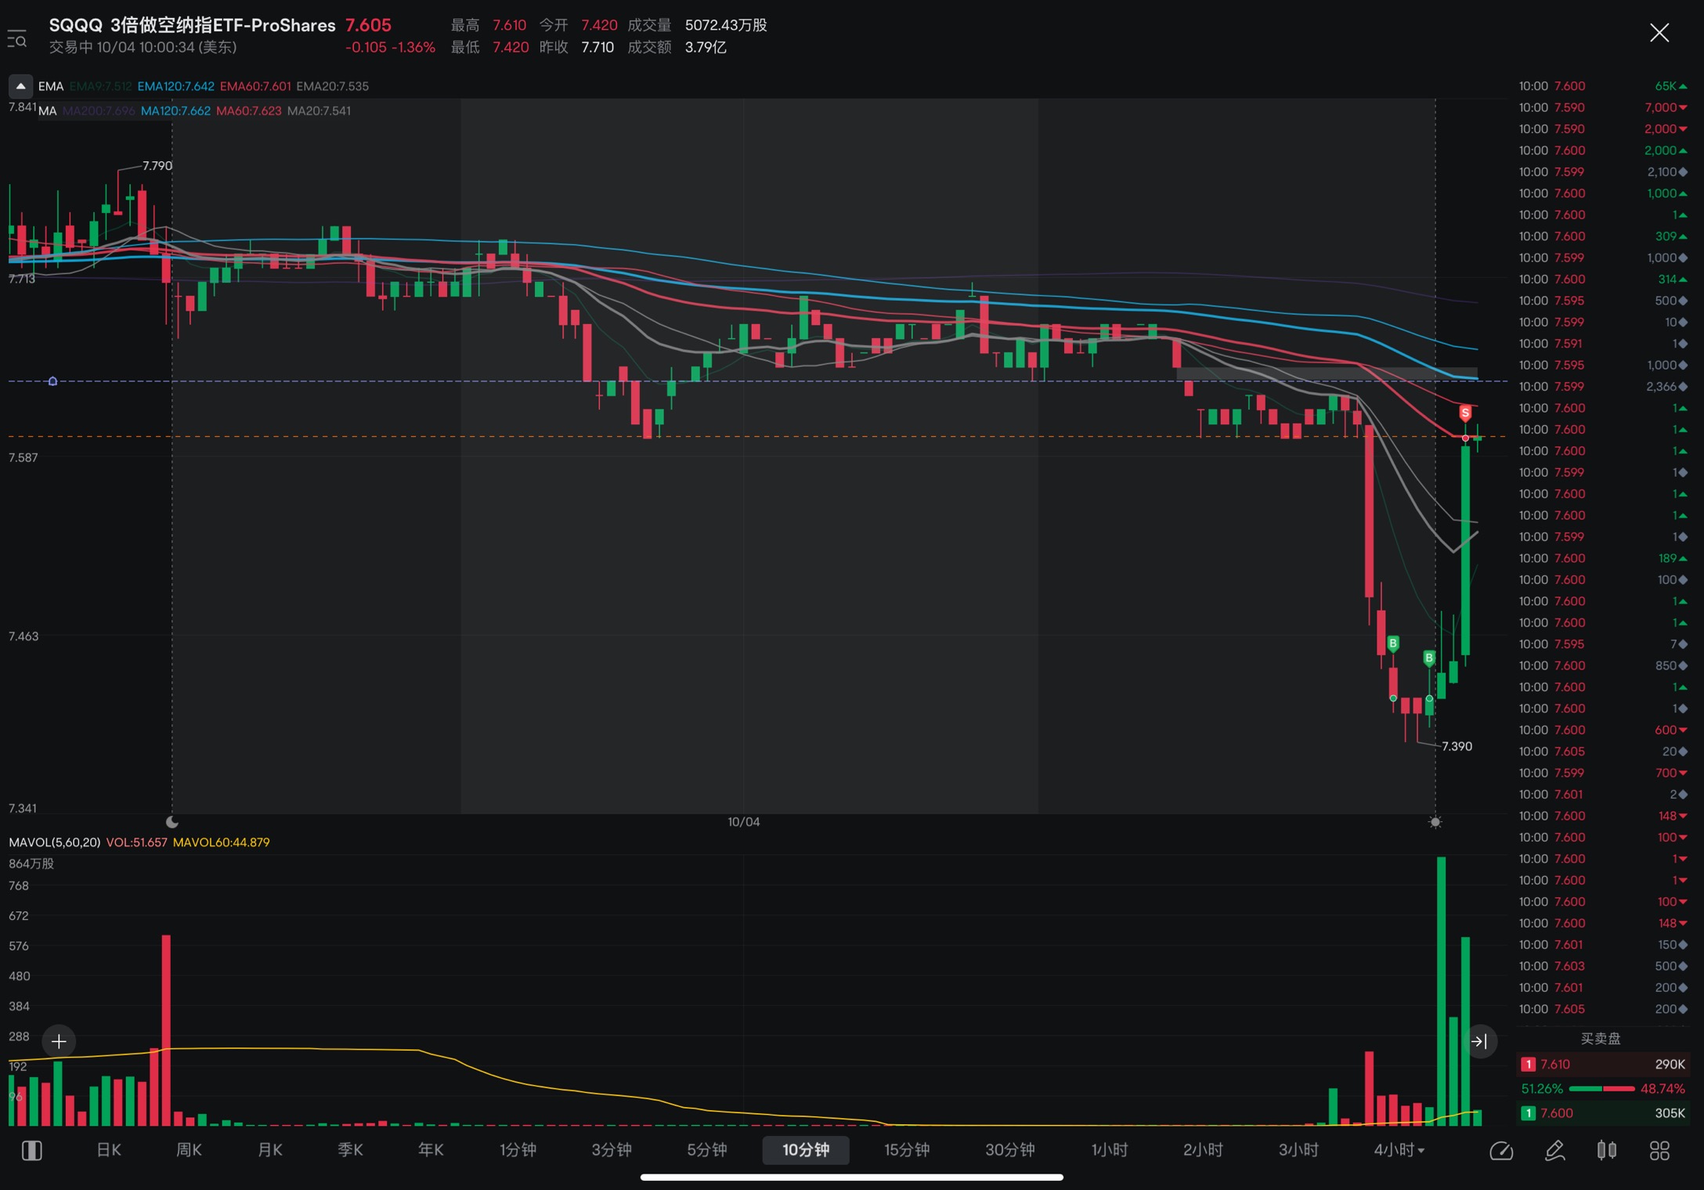The height and width of the screenshot is (1190, 1704).
Task: Select the 30分钟 timeframe
Action: (1009, 1150)
